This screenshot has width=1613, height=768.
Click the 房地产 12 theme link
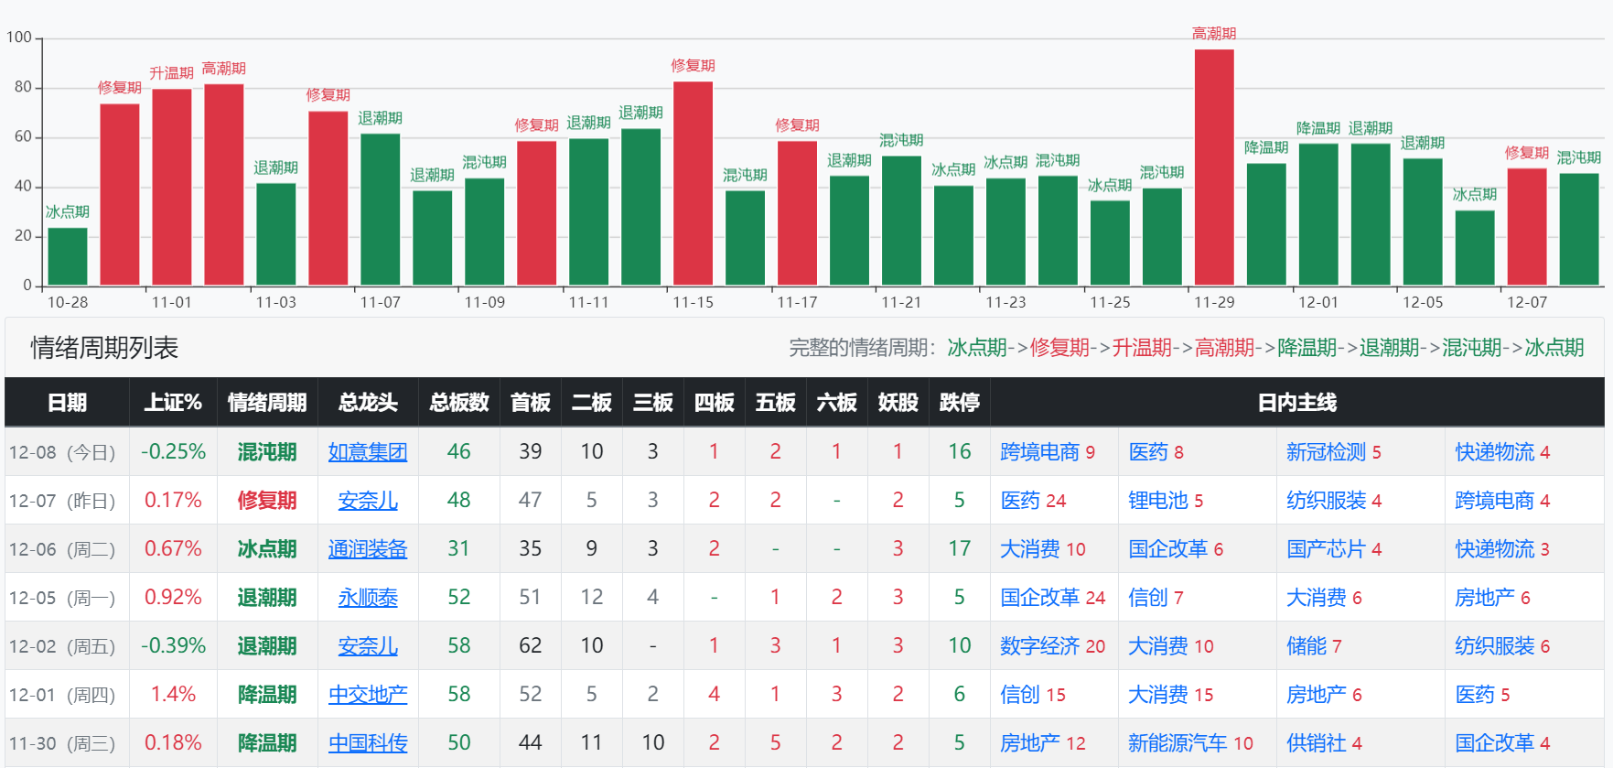click(1043, 743)
